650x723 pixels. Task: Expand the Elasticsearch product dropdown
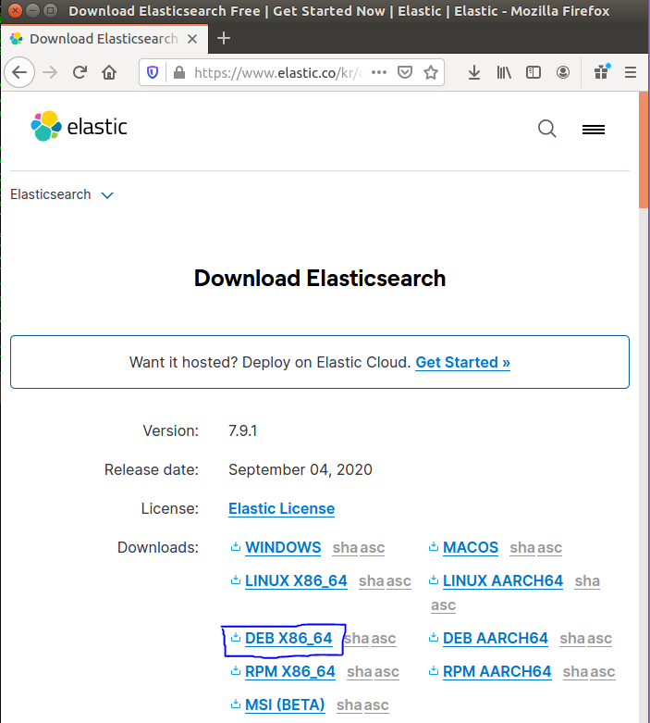62,194
